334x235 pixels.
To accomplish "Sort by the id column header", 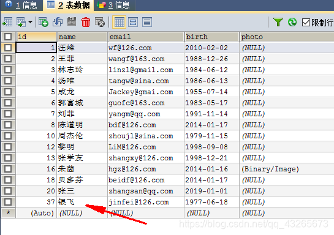I will click(x=36, y=37).
